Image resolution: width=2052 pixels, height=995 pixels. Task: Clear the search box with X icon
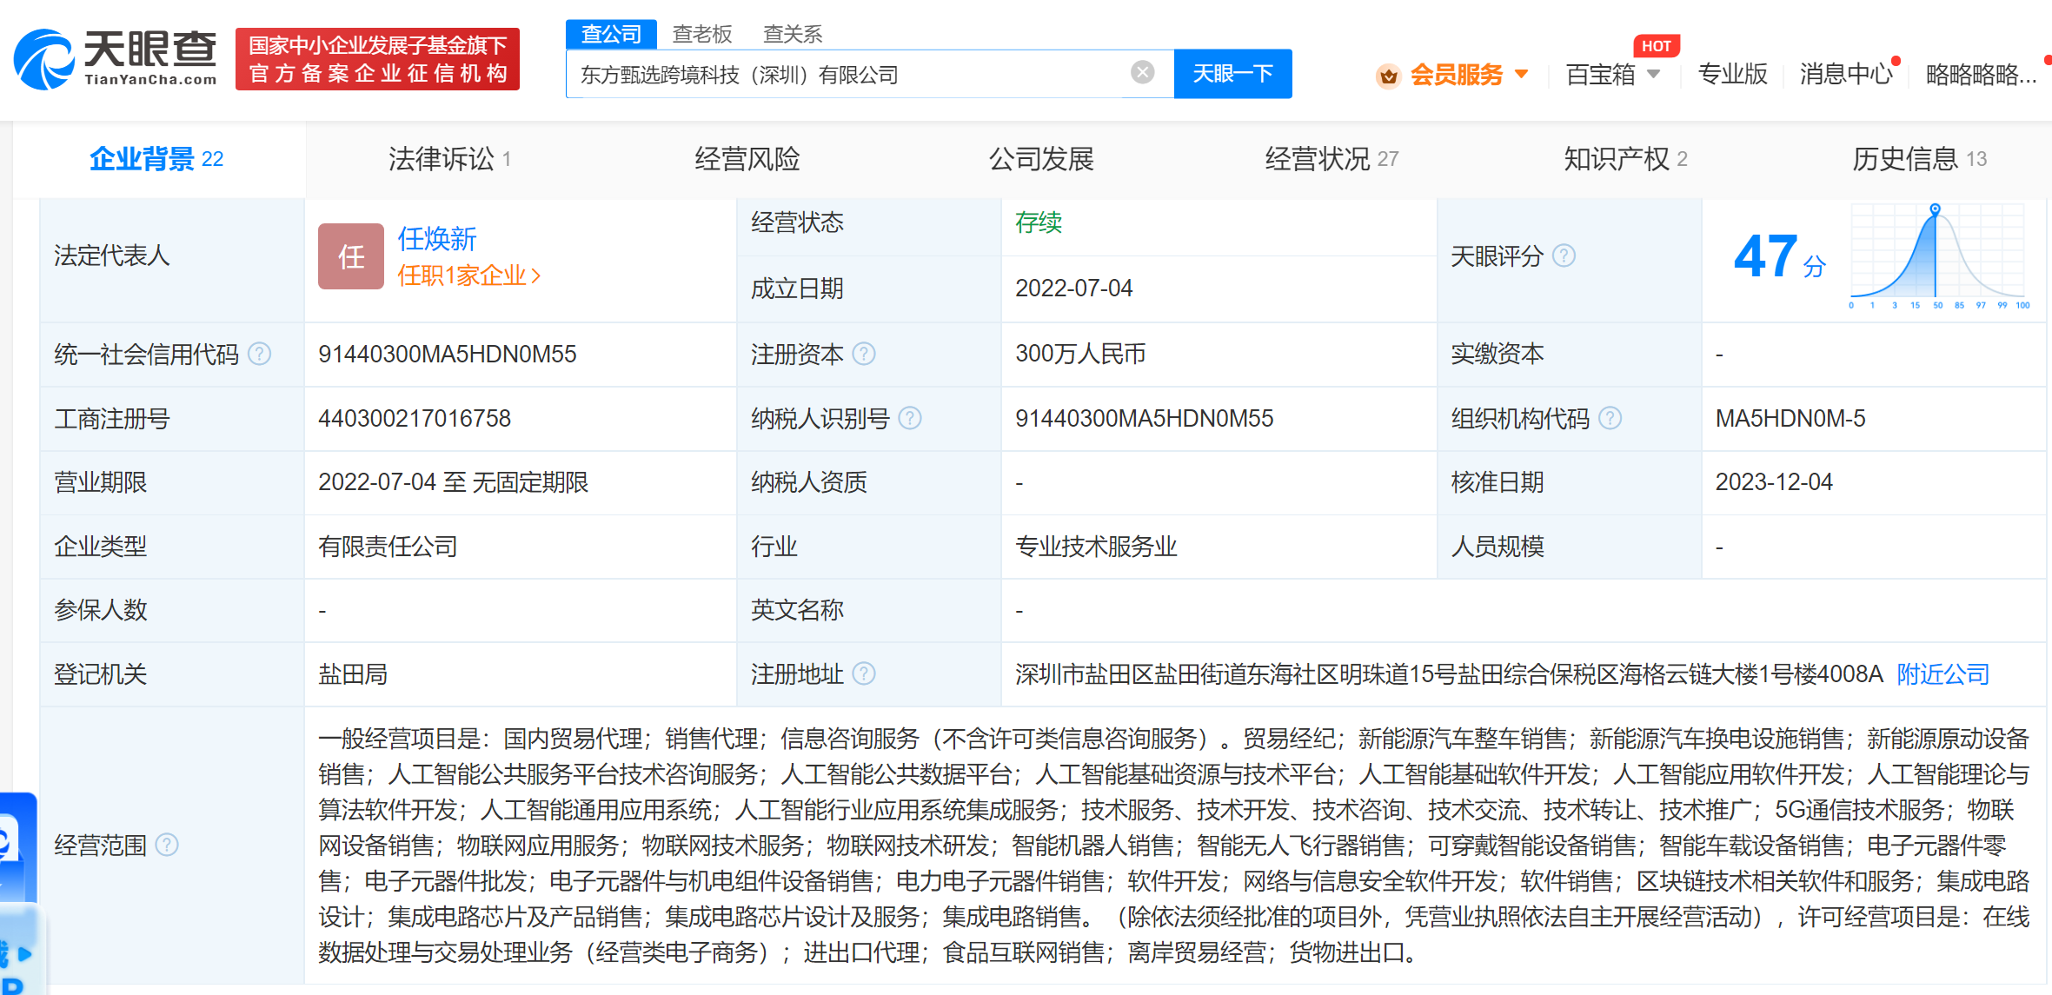pos(1142,73)
